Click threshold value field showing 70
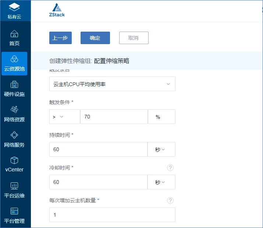The width and height of the screenshot is (263, 228). coord(114,117)
